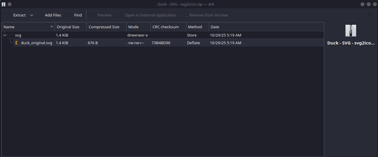The image size is (378, 157).
Task: Click the -rw-rw-r-- mode value
Action: tap(136, 43)
